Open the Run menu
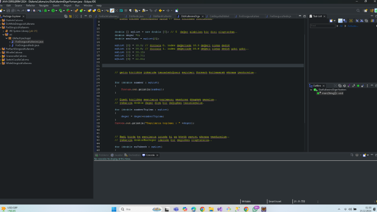 (77, 5)
